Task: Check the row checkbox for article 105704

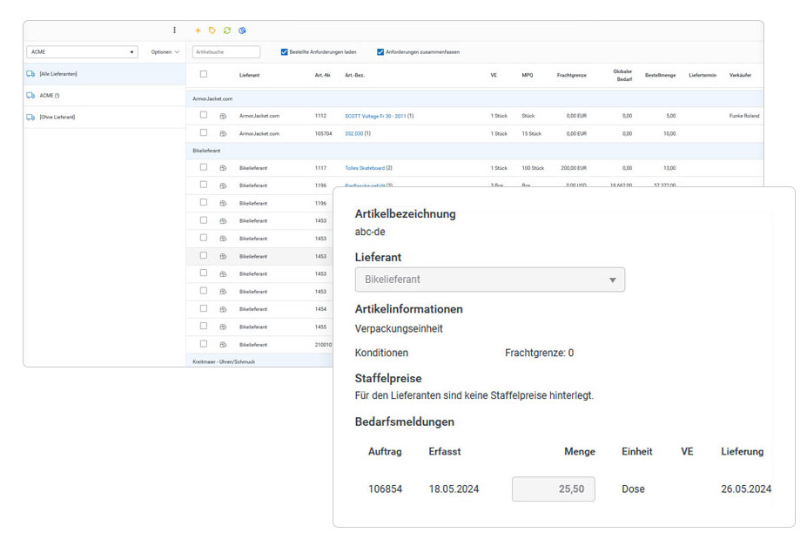Action: [x=204, y=133]
